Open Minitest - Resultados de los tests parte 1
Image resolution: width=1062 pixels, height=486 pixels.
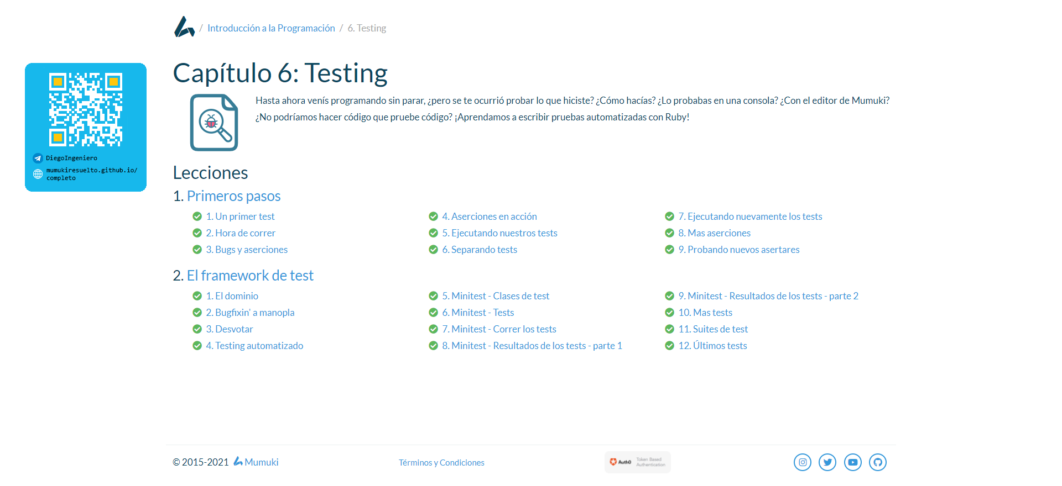coord(532,346)
